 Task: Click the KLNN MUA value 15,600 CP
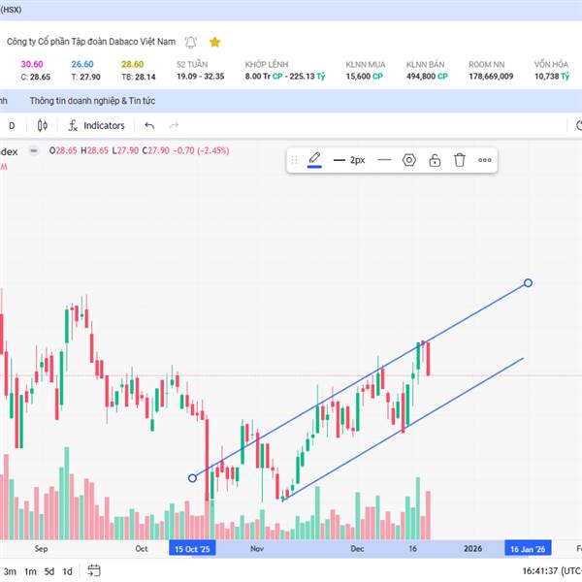(365, 77)
